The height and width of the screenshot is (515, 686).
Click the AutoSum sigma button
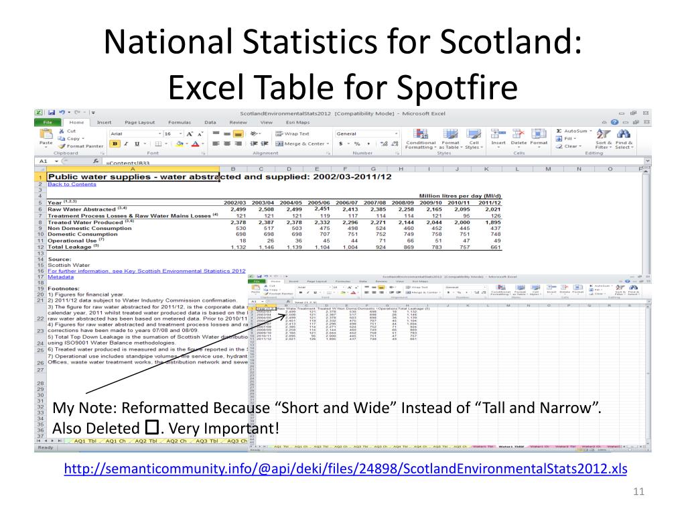pos(573,131)
